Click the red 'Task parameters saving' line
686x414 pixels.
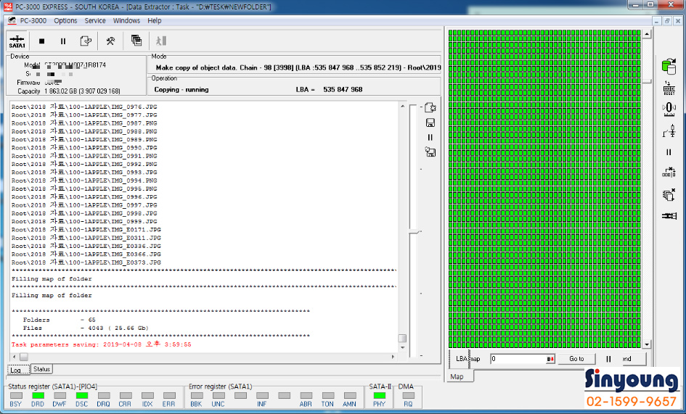(x=101, y=344)
